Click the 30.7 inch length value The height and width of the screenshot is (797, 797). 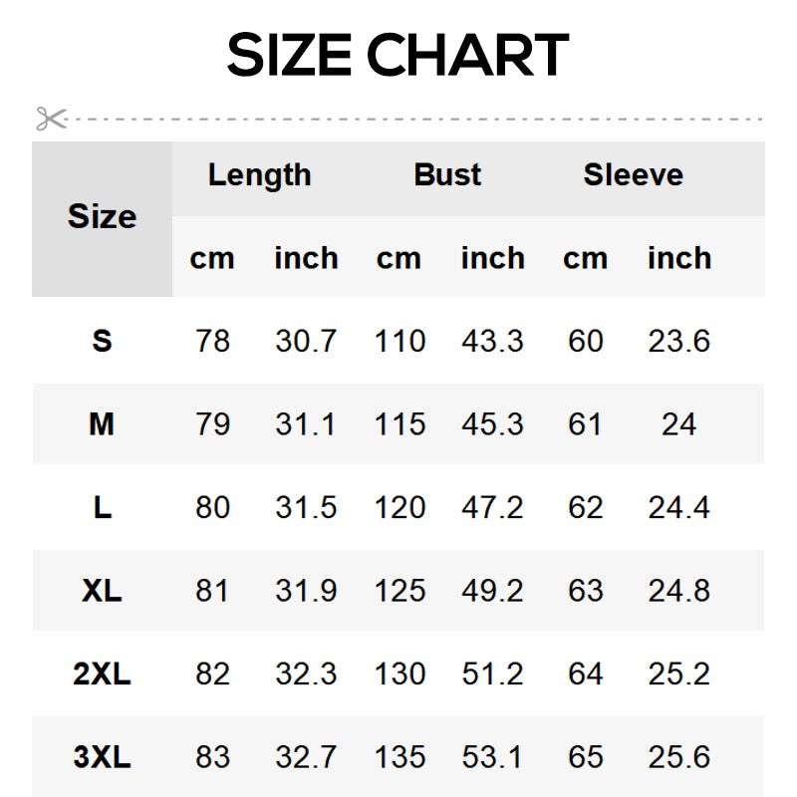[x=306, y=342]
